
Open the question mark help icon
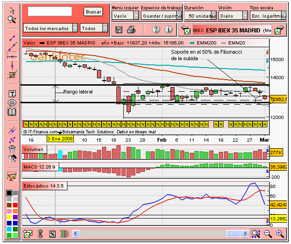(x=156, y=29)
